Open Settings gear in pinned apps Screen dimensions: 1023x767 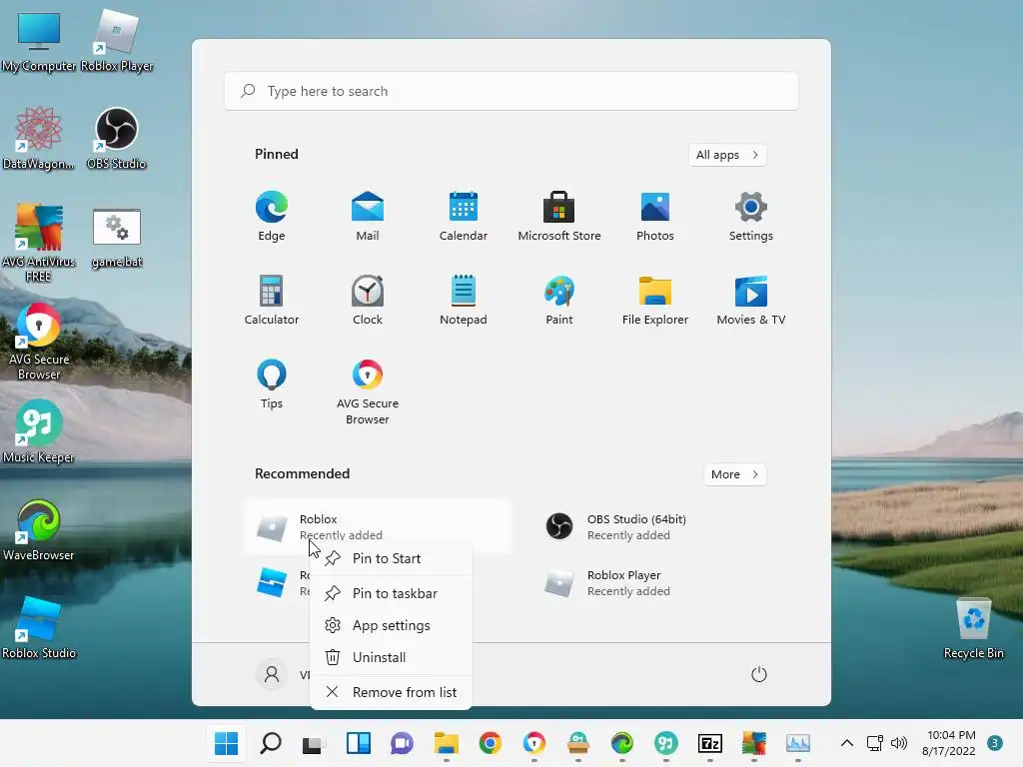pyautogui.click(x=751, y=217)
